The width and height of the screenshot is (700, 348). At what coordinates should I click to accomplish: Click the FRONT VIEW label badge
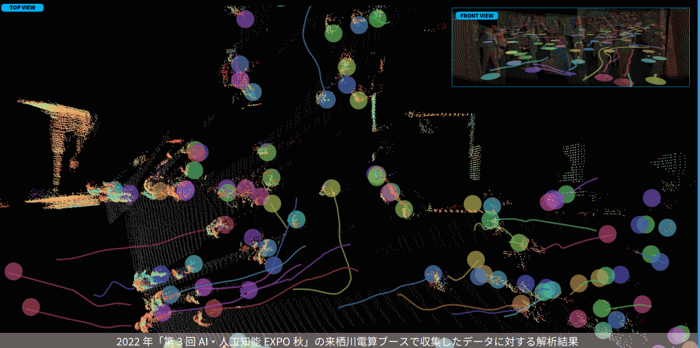tap(477, 16)
